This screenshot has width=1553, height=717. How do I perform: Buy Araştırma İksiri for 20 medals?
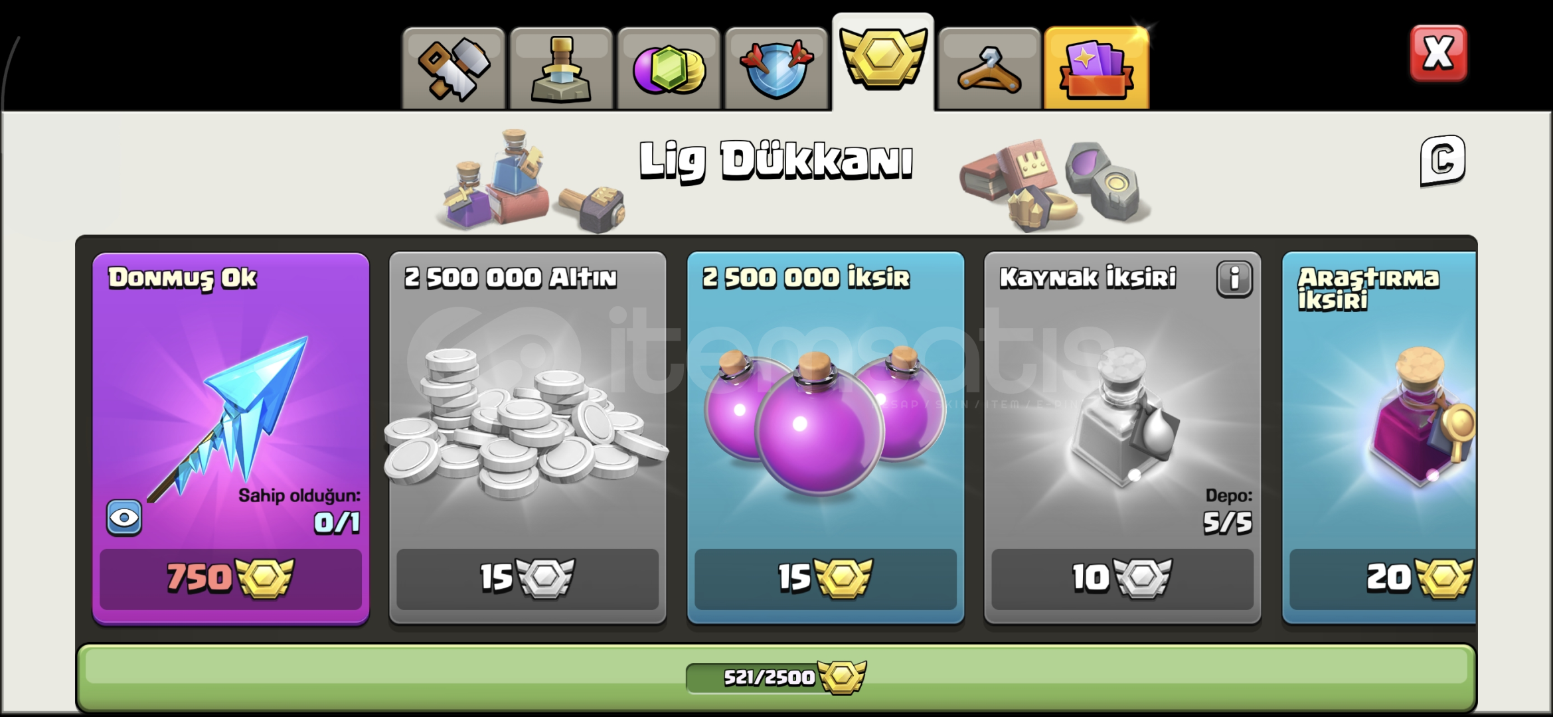pyautogui.click(x=1383, y=578)
